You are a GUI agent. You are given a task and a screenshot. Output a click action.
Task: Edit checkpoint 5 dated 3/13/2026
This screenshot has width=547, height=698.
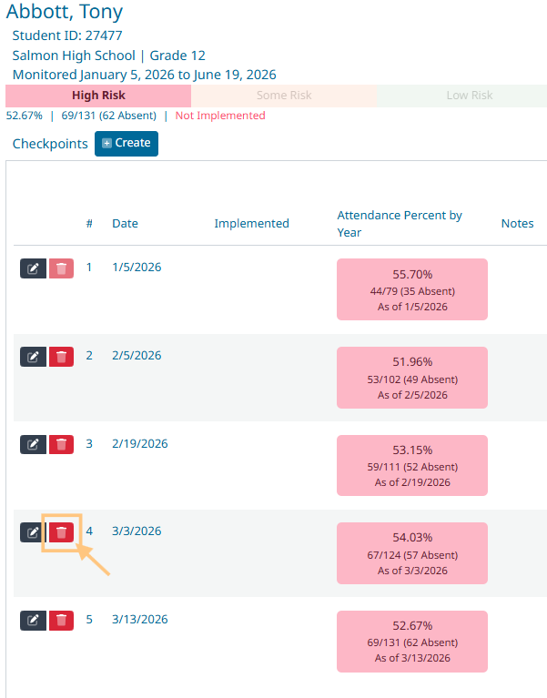pos(33,621)
